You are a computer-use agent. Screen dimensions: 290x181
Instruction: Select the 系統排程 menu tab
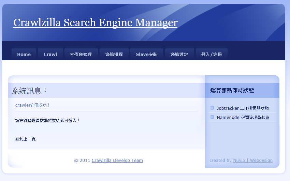pyautogui.click(x=114, y=54)
